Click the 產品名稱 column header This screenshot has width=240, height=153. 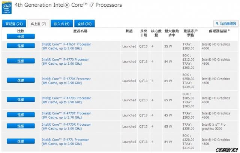coord(80,31)
